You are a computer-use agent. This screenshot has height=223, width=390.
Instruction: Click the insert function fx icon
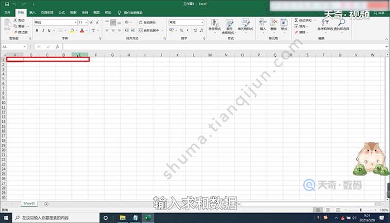point(57,46)
